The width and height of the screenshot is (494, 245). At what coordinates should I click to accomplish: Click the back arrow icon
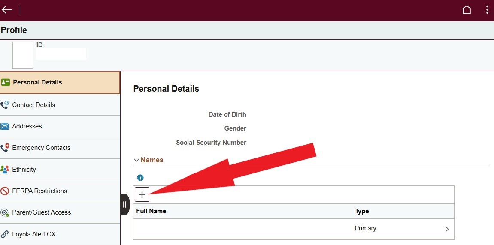[6, 10]
